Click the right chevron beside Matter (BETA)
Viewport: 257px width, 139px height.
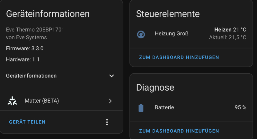[110, 101]
